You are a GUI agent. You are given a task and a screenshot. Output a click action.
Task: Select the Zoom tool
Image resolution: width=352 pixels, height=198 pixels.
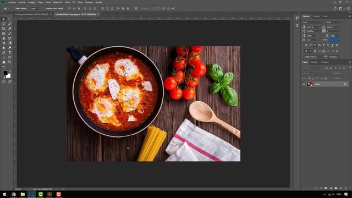[10, 62]
